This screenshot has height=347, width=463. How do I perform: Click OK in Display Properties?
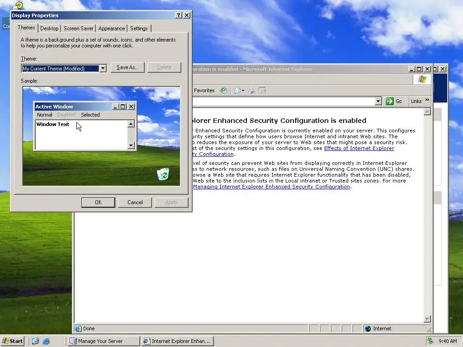coord(98,202)
